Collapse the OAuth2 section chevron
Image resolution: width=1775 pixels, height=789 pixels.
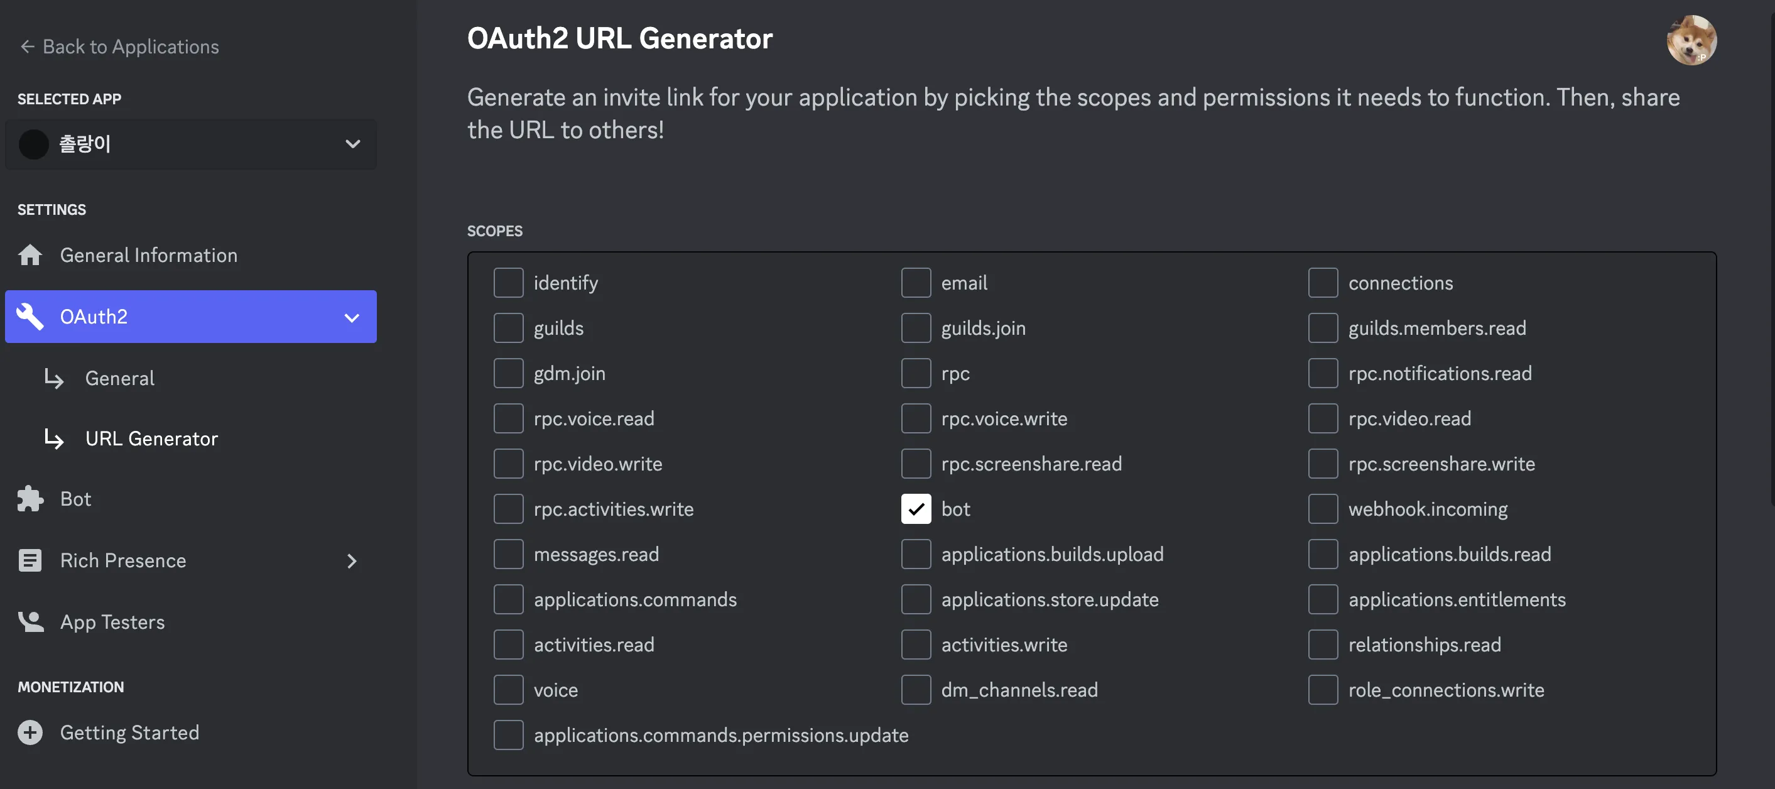tap(352, 317)
